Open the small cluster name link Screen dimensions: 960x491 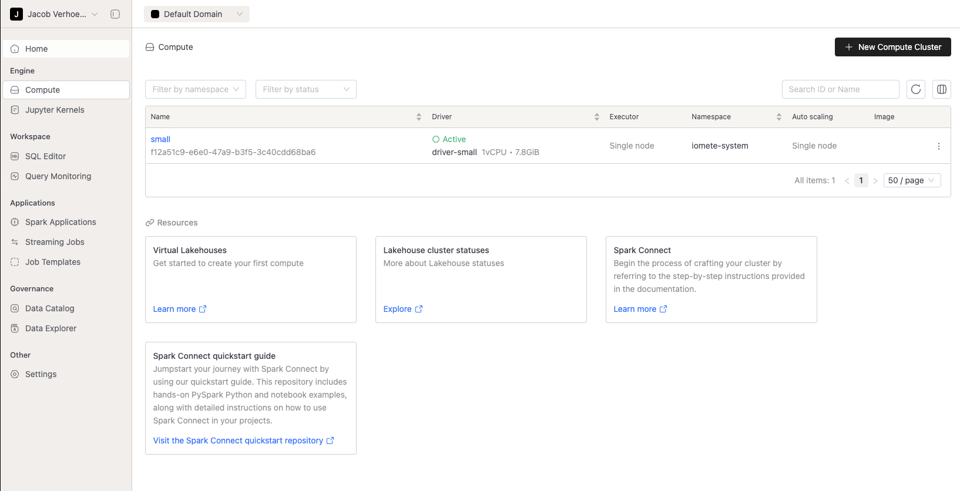tap(160, 139)
